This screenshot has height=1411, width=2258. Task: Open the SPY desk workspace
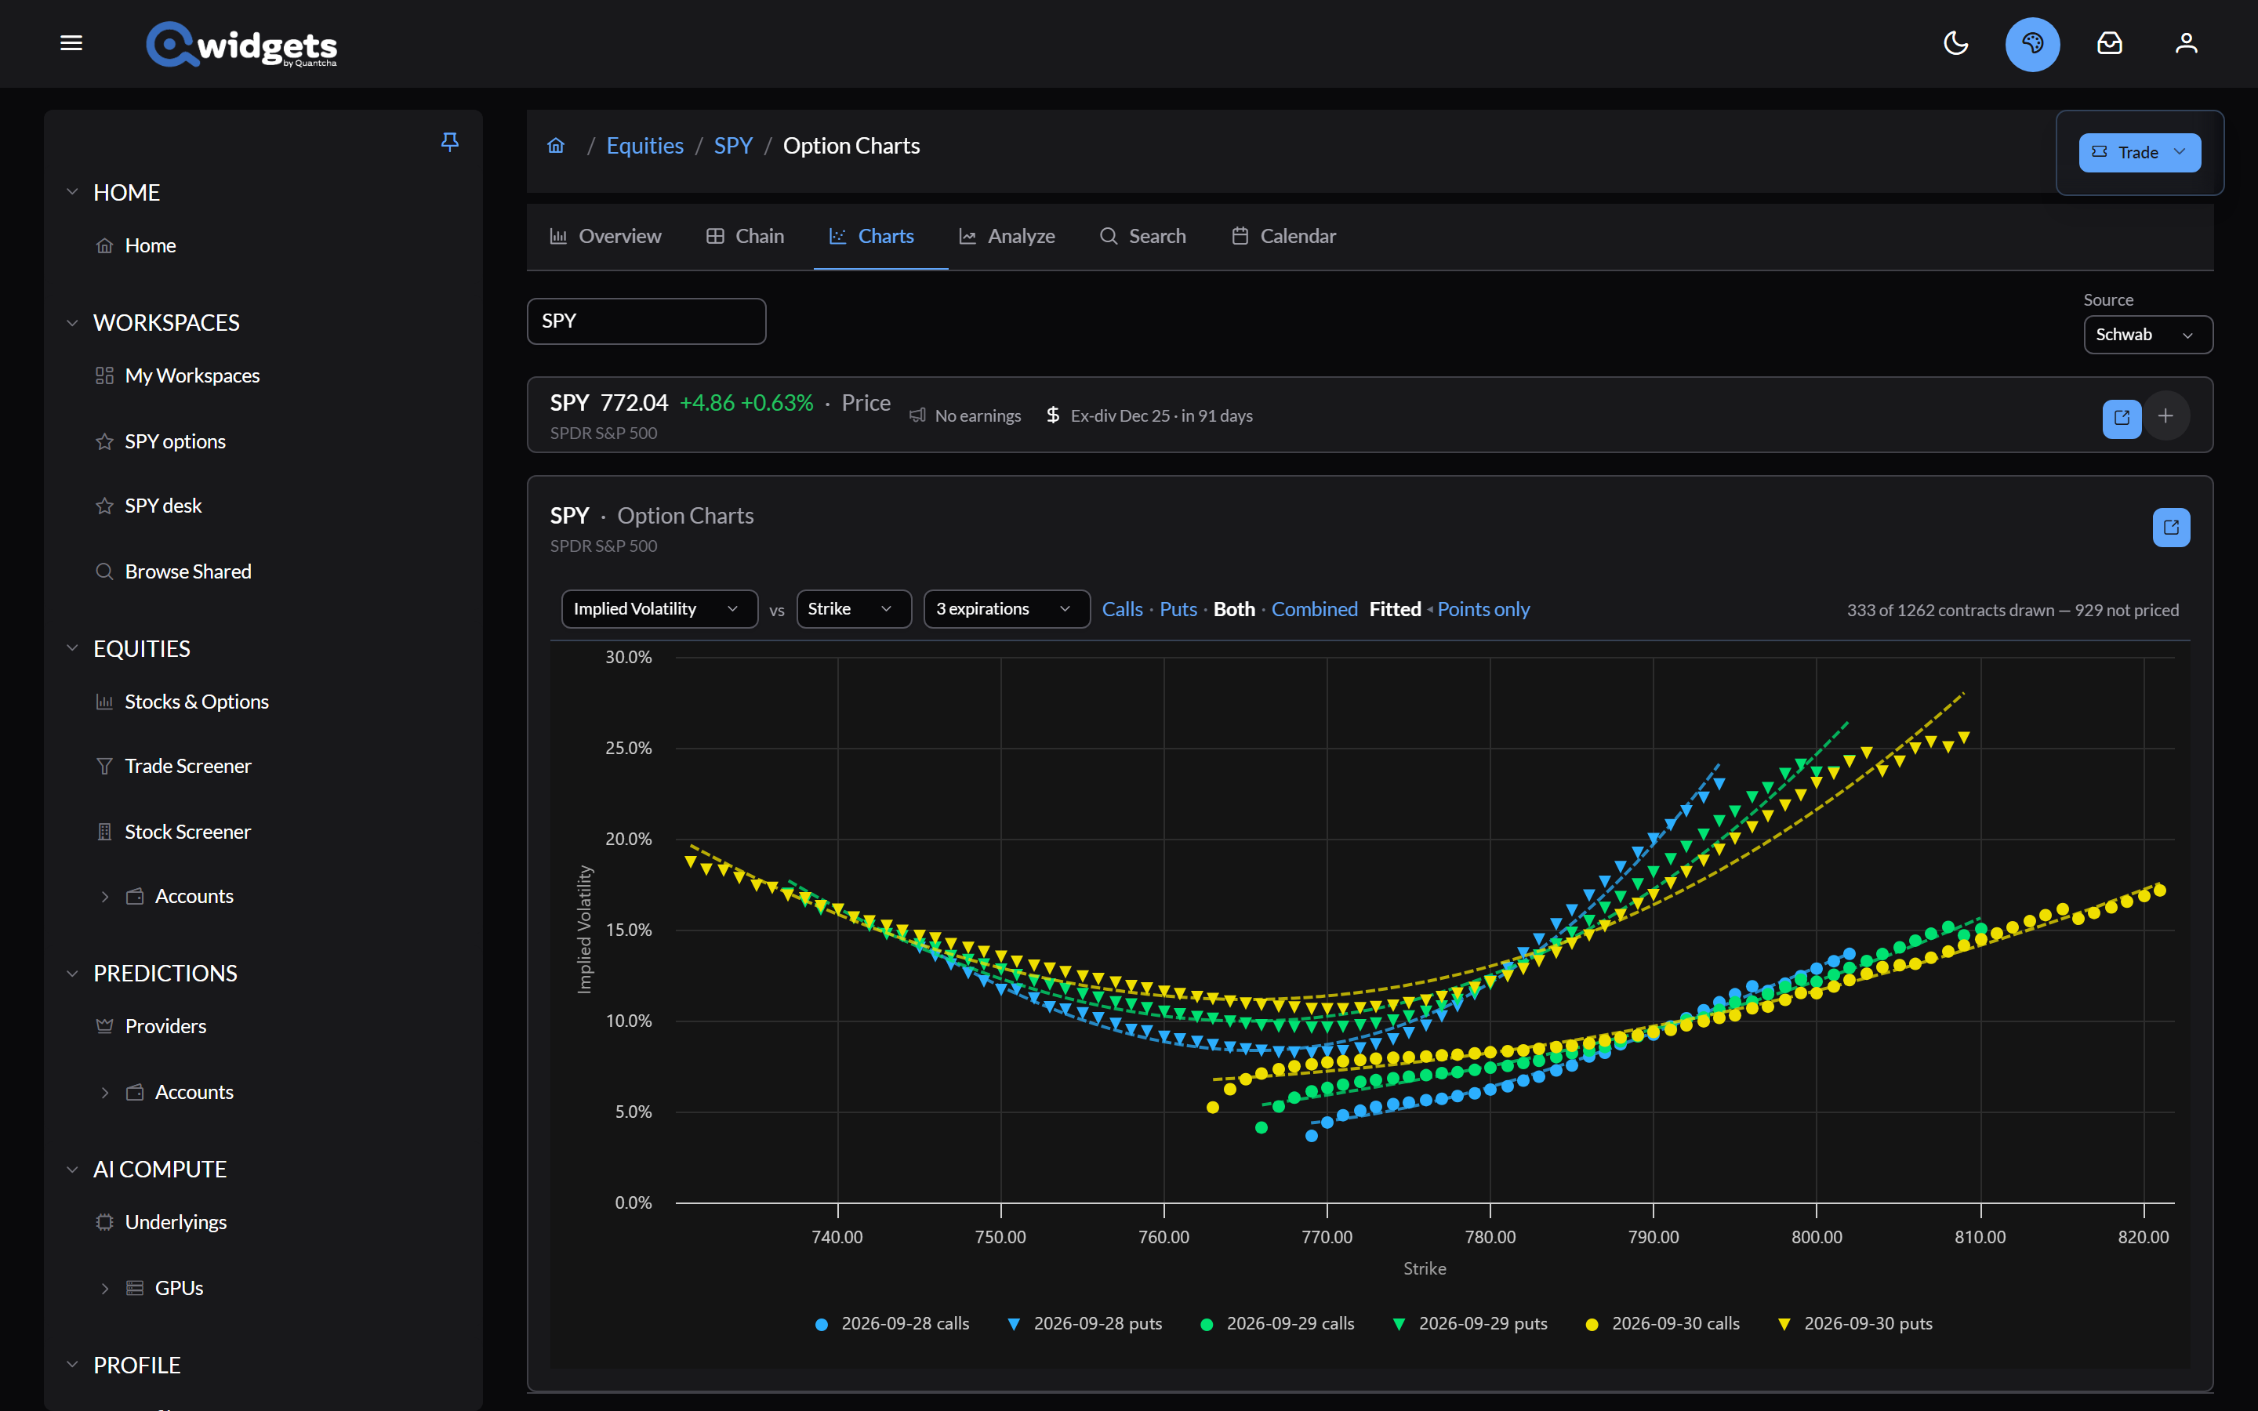pos(148,506)
